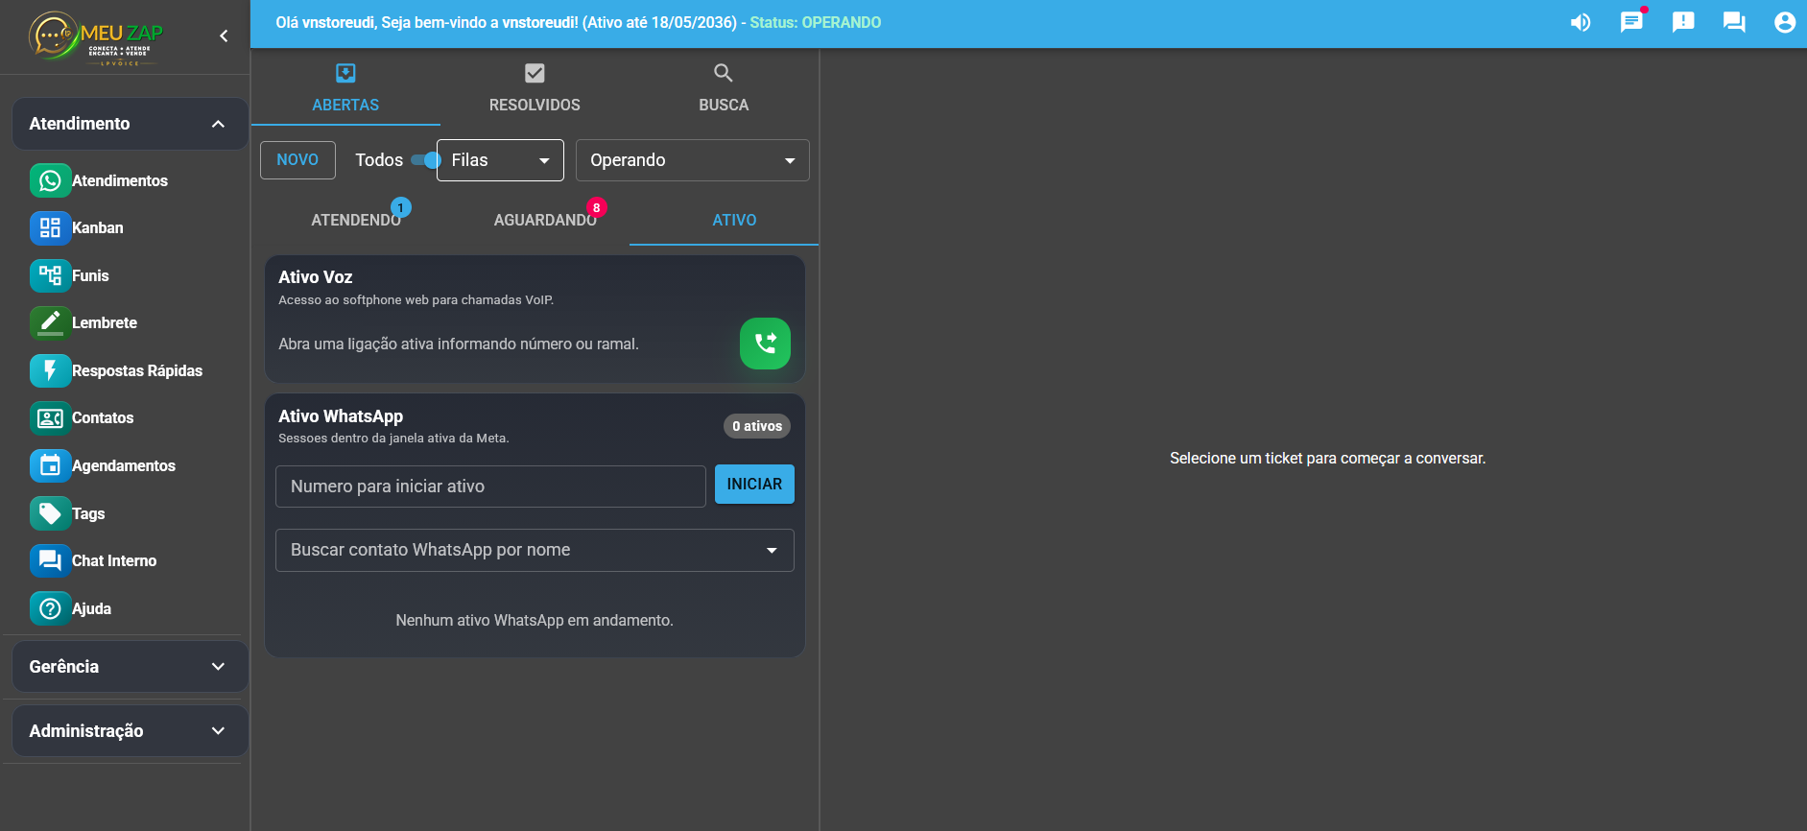The height and width of the screenshot is (831, 1807).
Task: Open Respostas Rápidas lightning icon
Action: coord(50,370)
